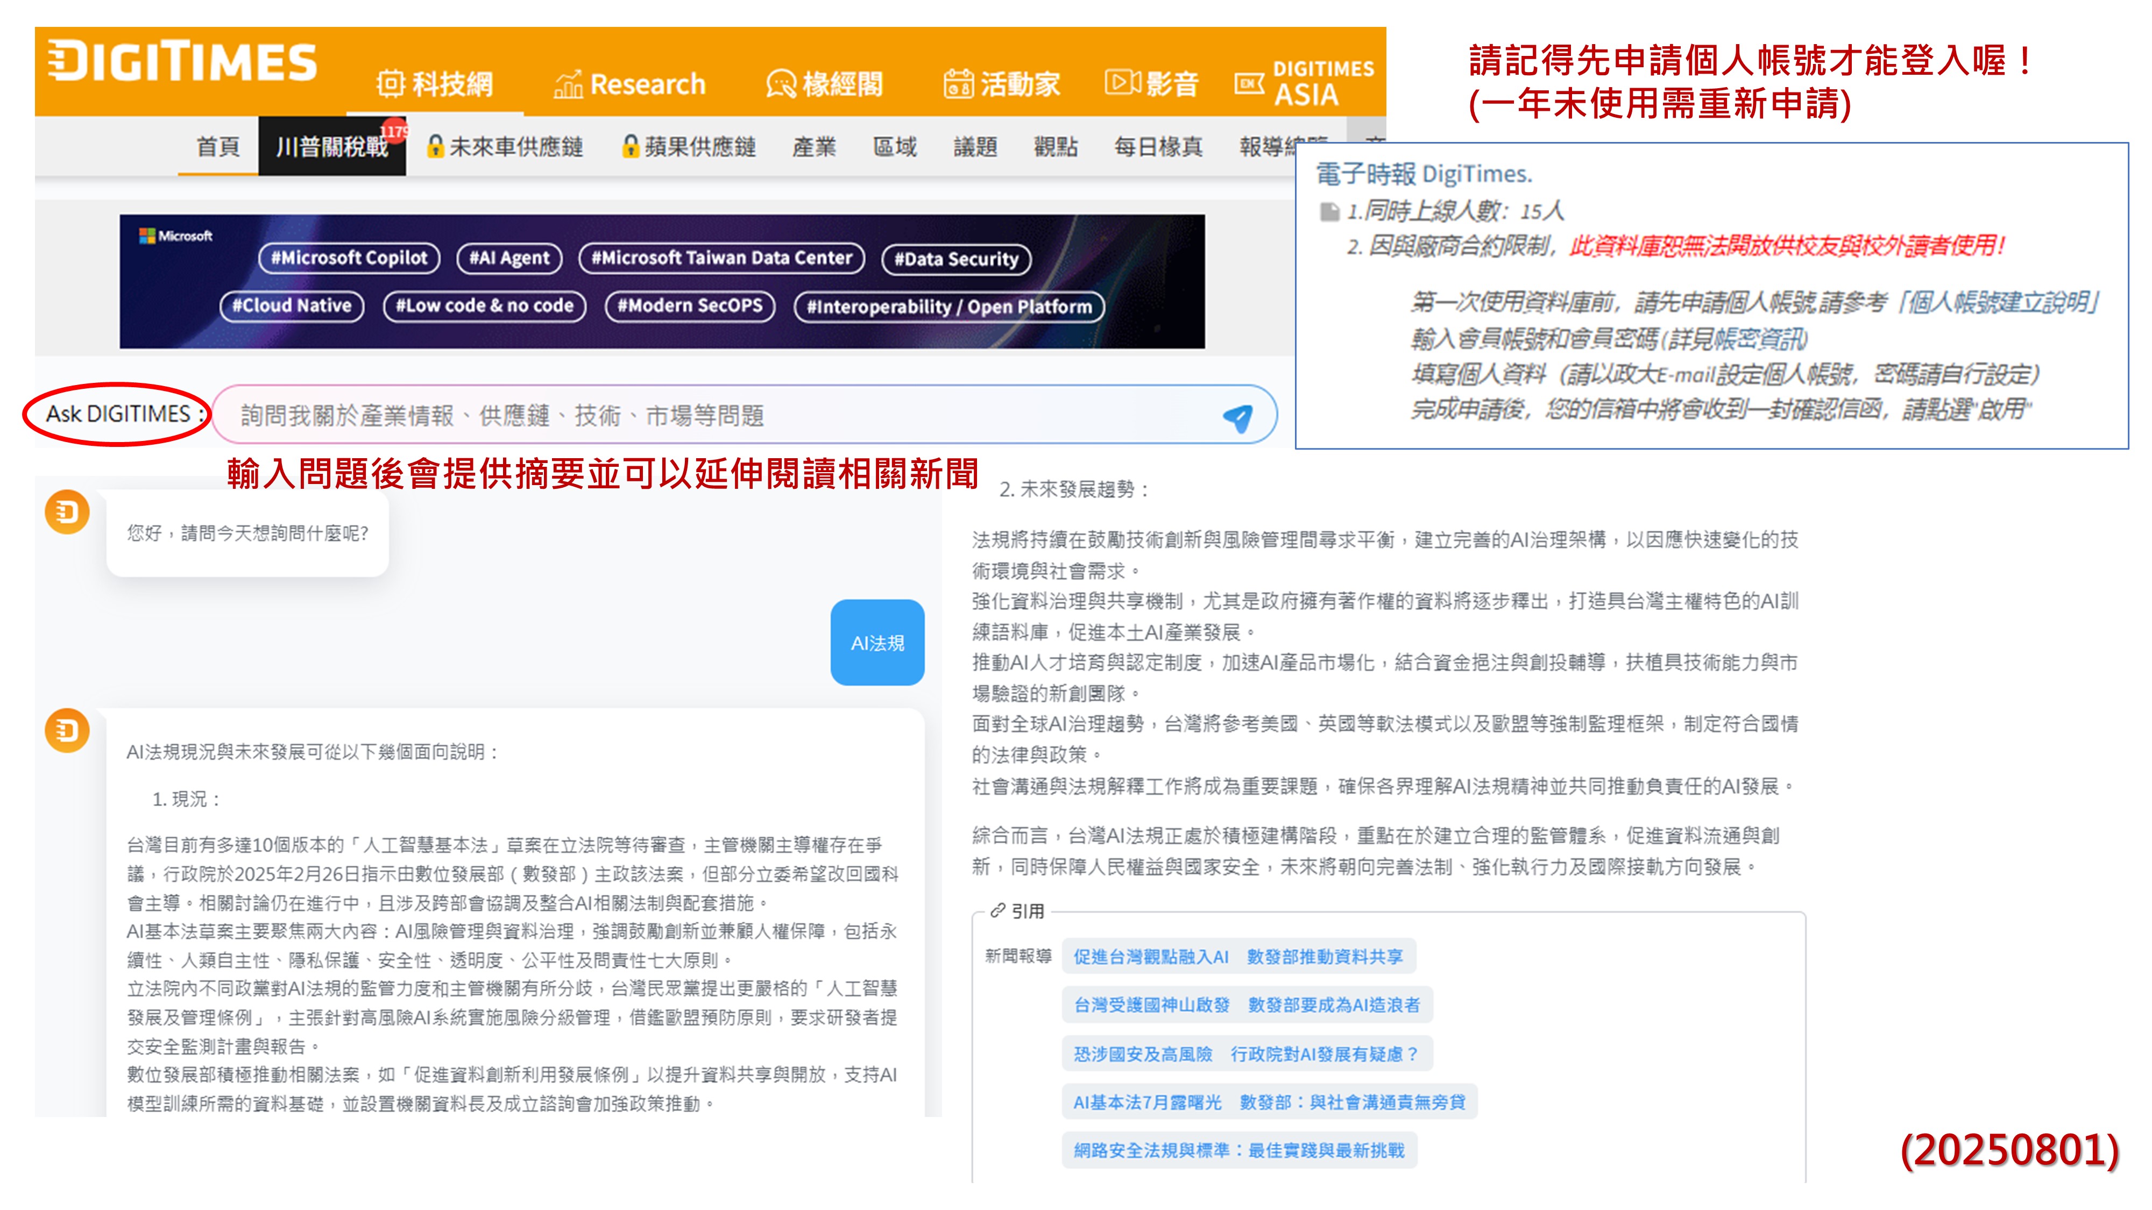
Task: Click the #Data Security tag
Action: [x=957, y=260]
